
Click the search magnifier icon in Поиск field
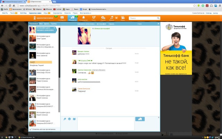(x=158, y=18)
